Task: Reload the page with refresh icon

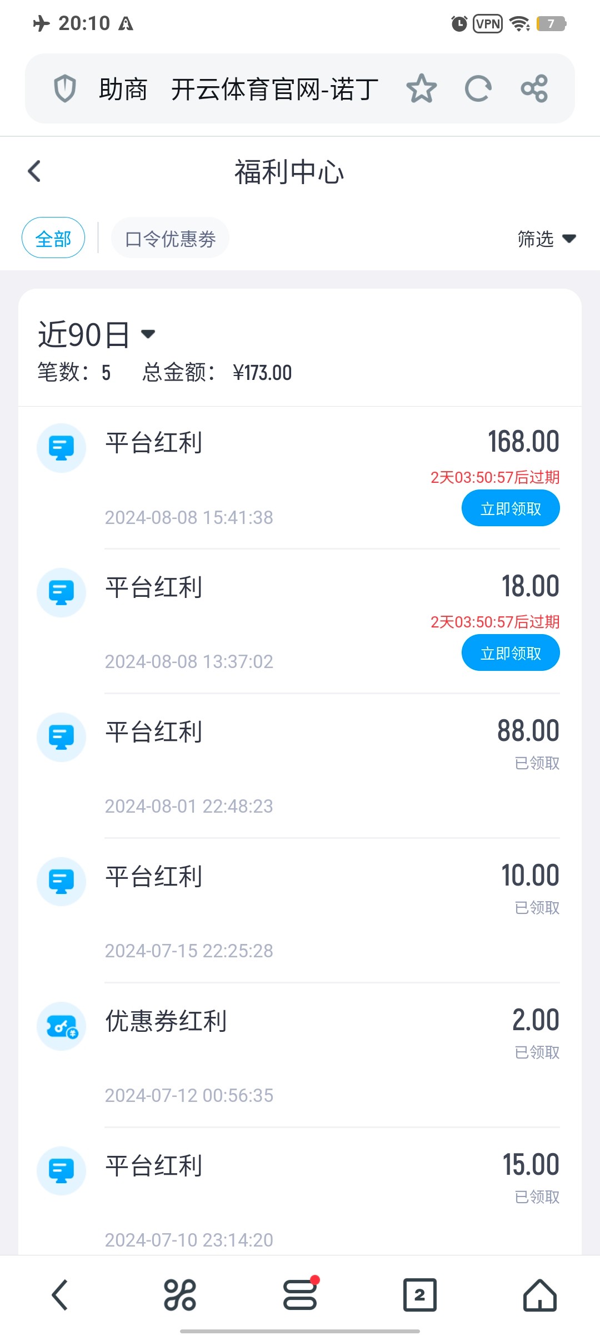Action: click(x=478, y=88)
